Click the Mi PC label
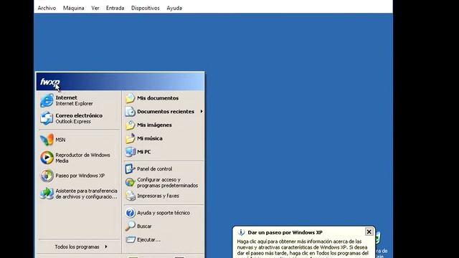 [144, 152]
